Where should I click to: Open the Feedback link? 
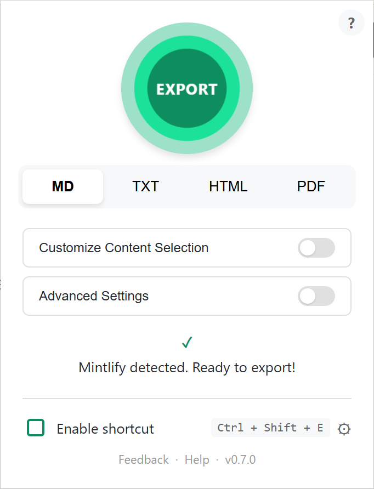click(144, 459)
